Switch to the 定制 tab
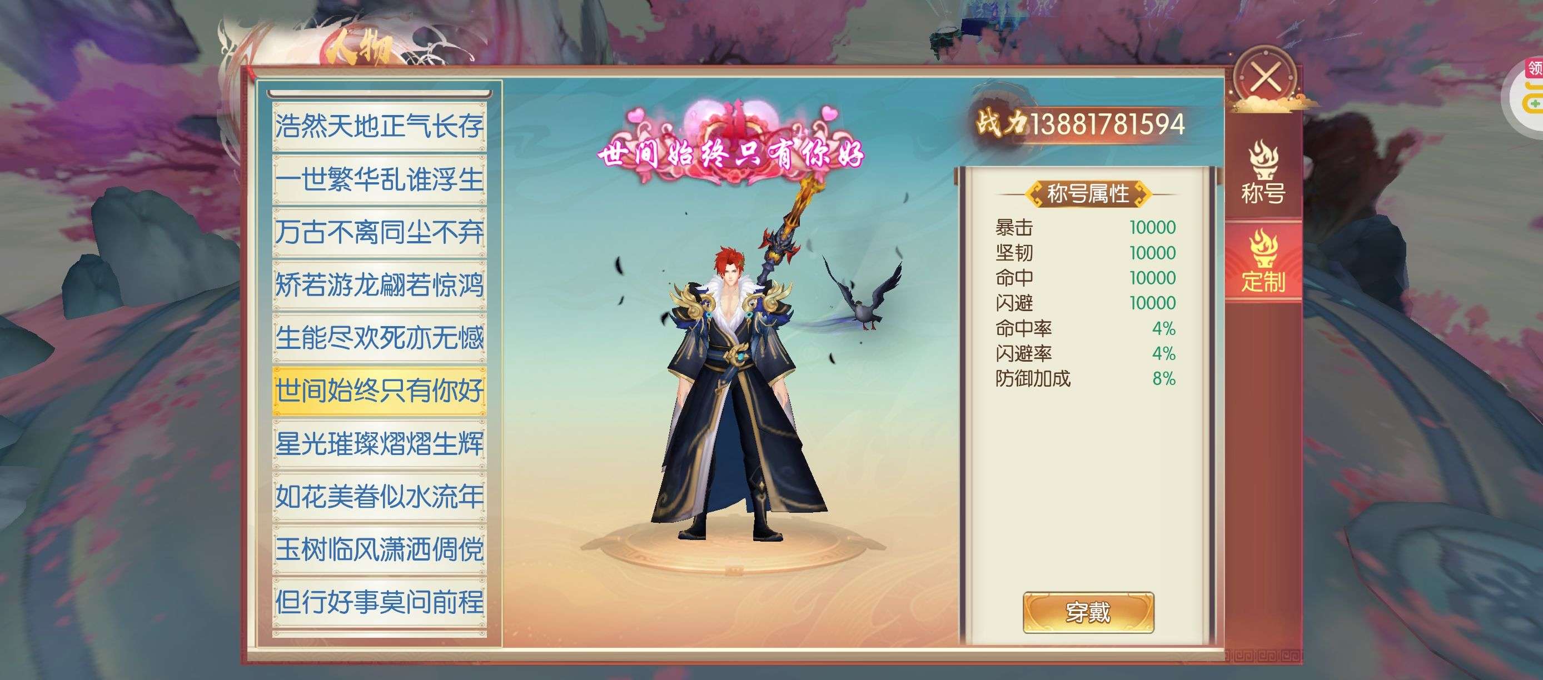 (1263, 261)
